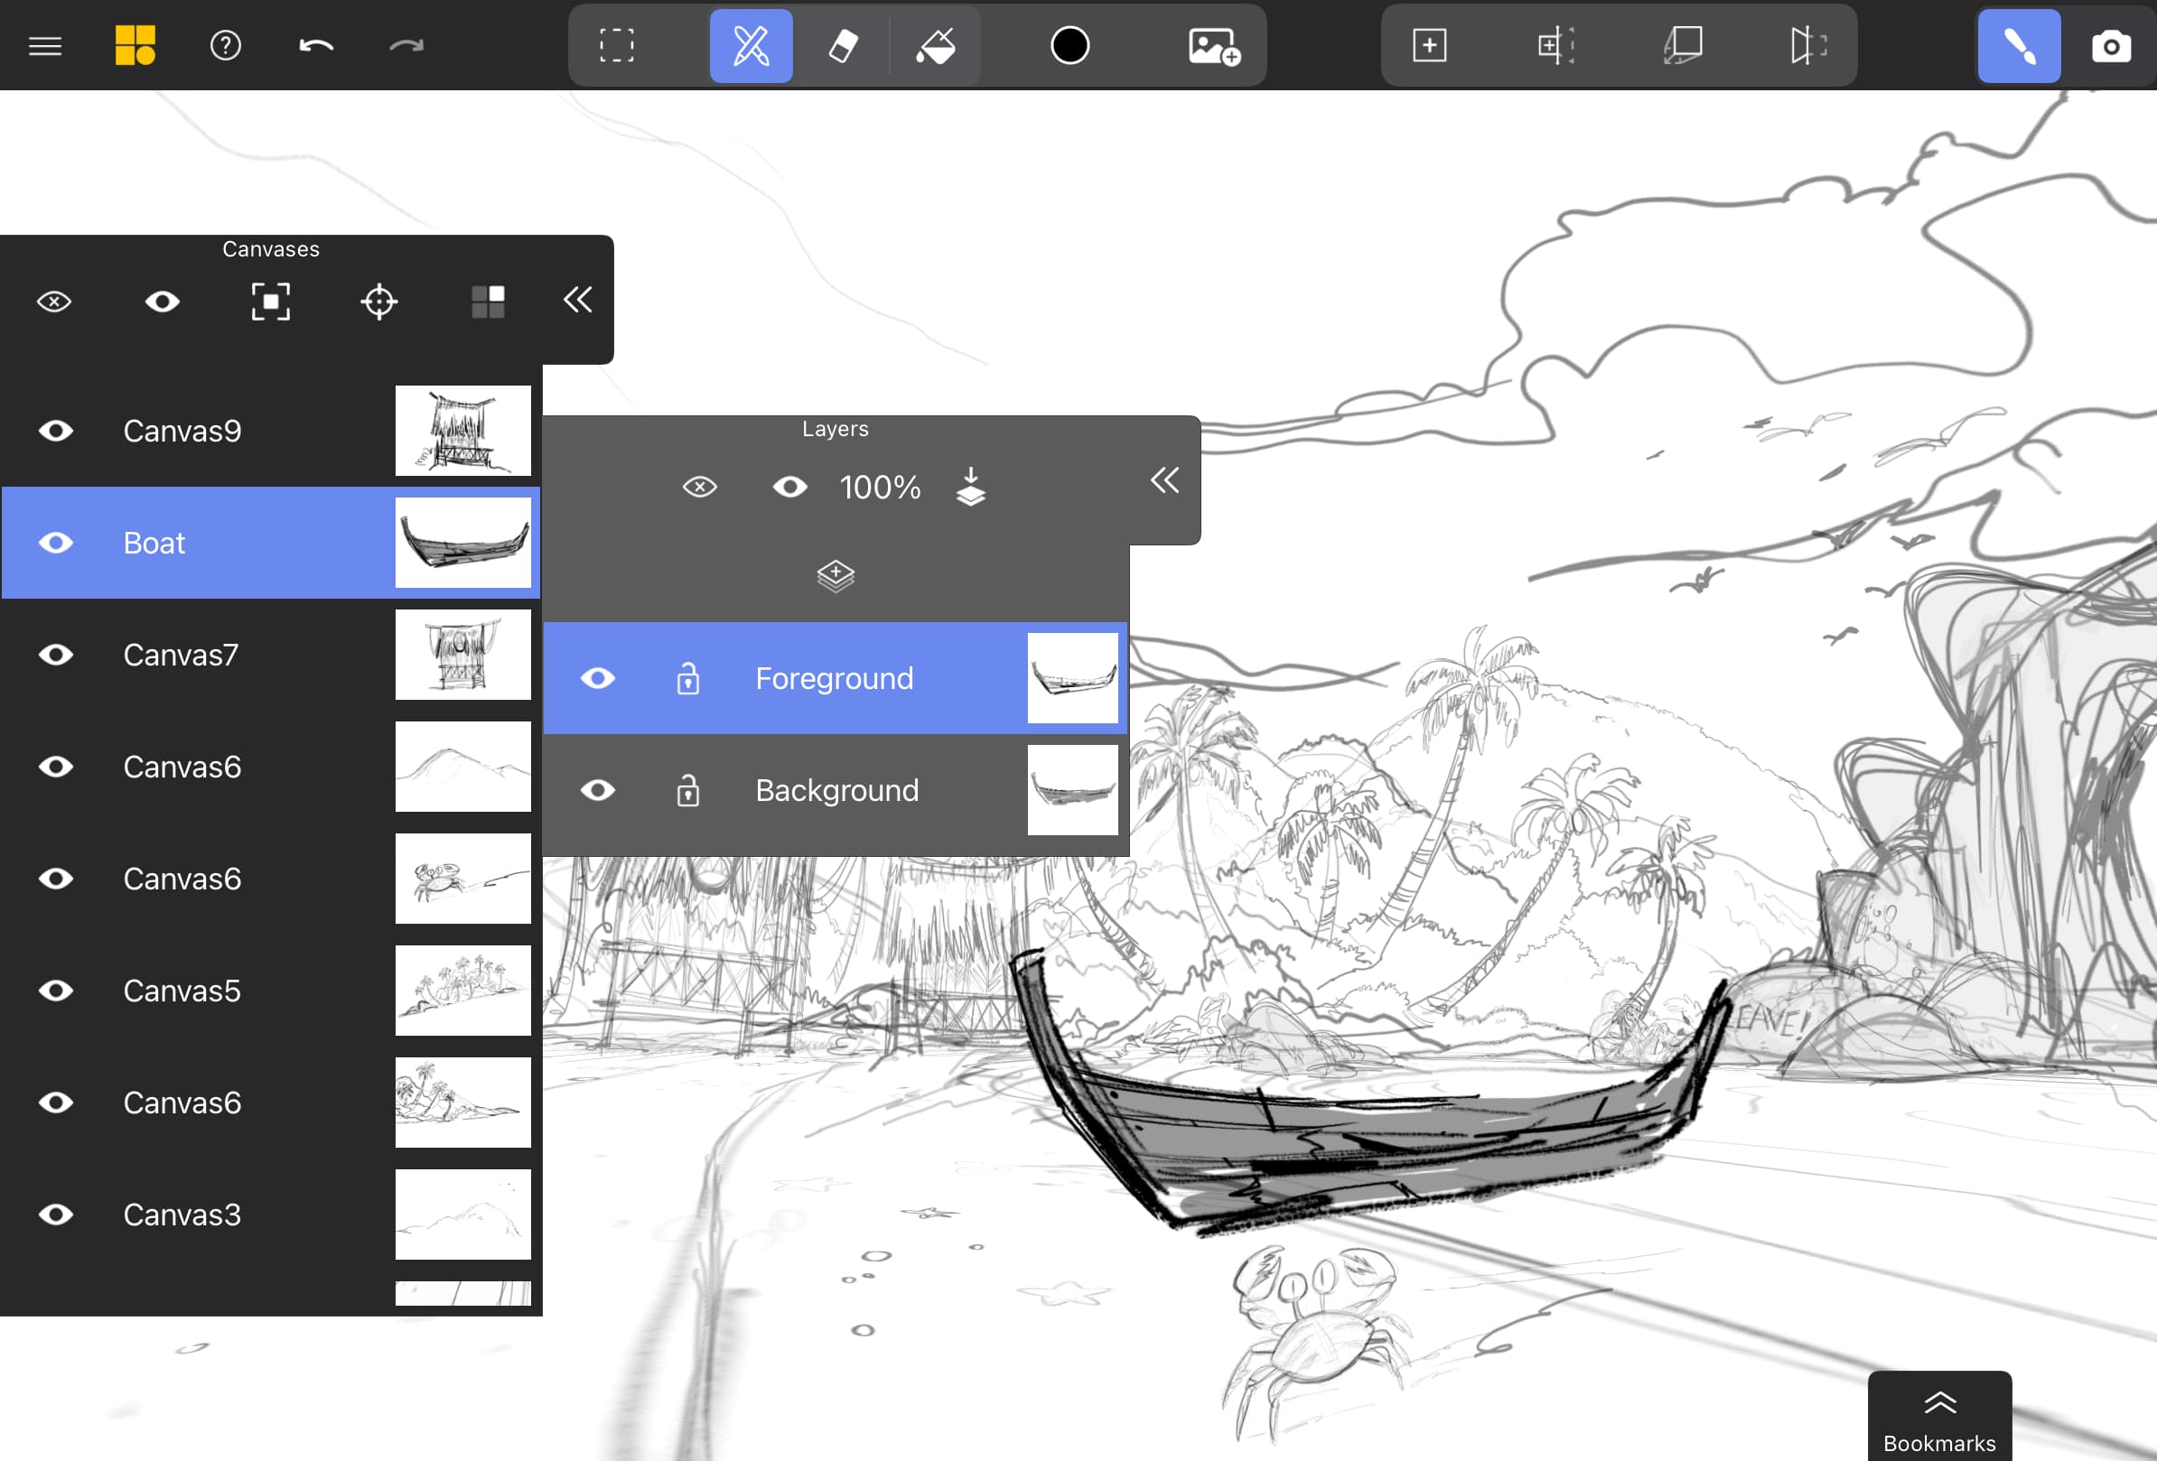Click the crosshair locate canvas icon
This screenshot has height=1461, width=2157.
click(x=378, y=302)
